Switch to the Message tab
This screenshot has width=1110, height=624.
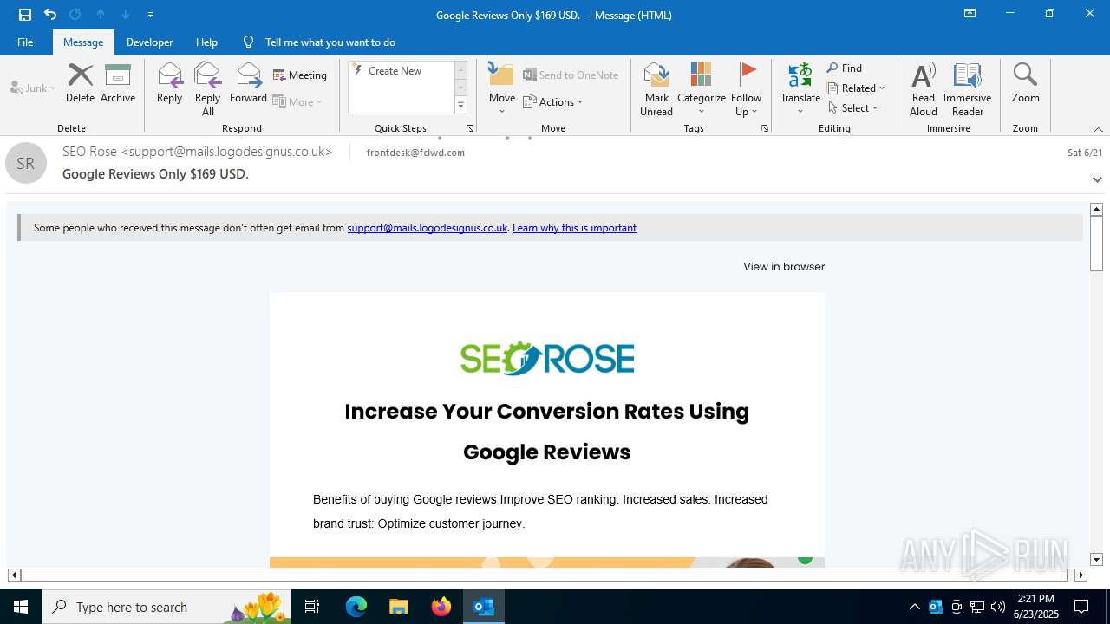(x=83, y=42)
